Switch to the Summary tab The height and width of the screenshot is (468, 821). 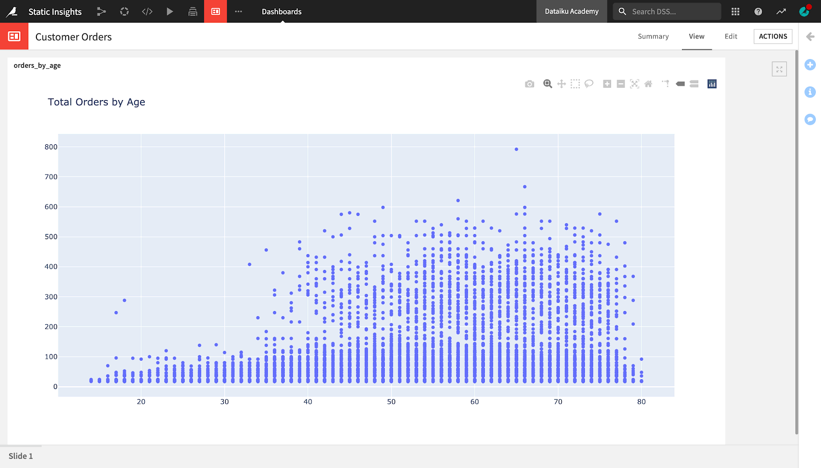[x=653, y=36]
